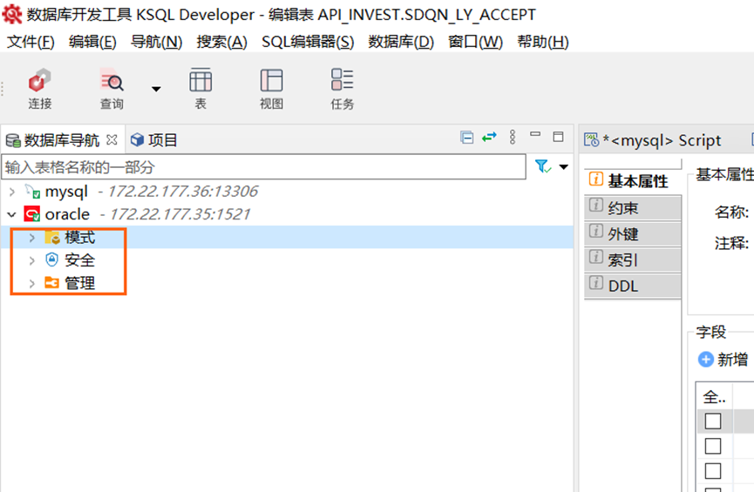Open the 任务 (Tasks) toolbar icon
The image size is (754, 492).
342,89
